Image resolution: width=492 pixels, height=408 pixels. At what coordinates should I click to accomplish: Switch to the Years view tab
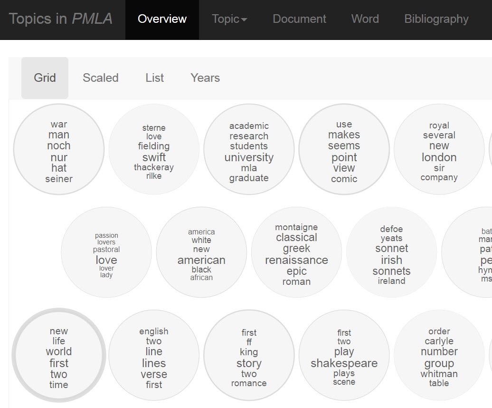(x=205, y=78)
